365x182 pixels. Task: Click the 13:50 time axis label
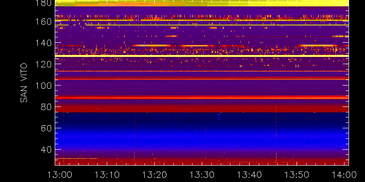coord(297,175)
